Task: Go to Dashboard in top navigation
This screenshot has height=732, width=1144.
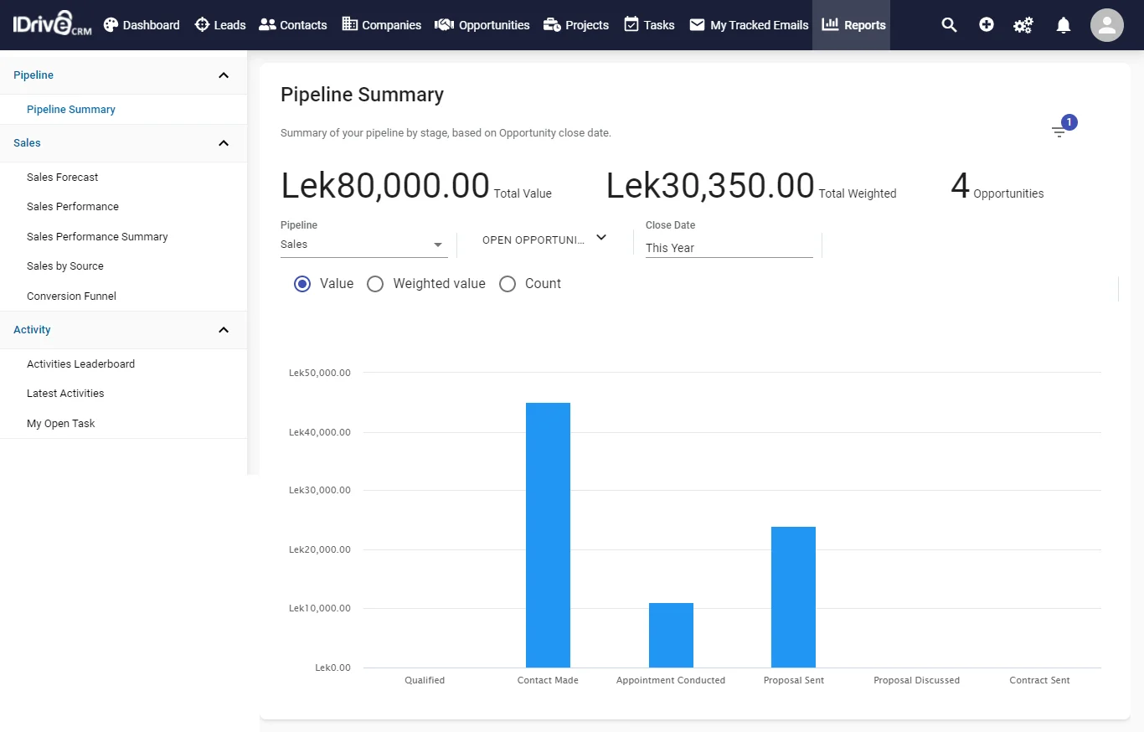Action: tap(142, 25)
